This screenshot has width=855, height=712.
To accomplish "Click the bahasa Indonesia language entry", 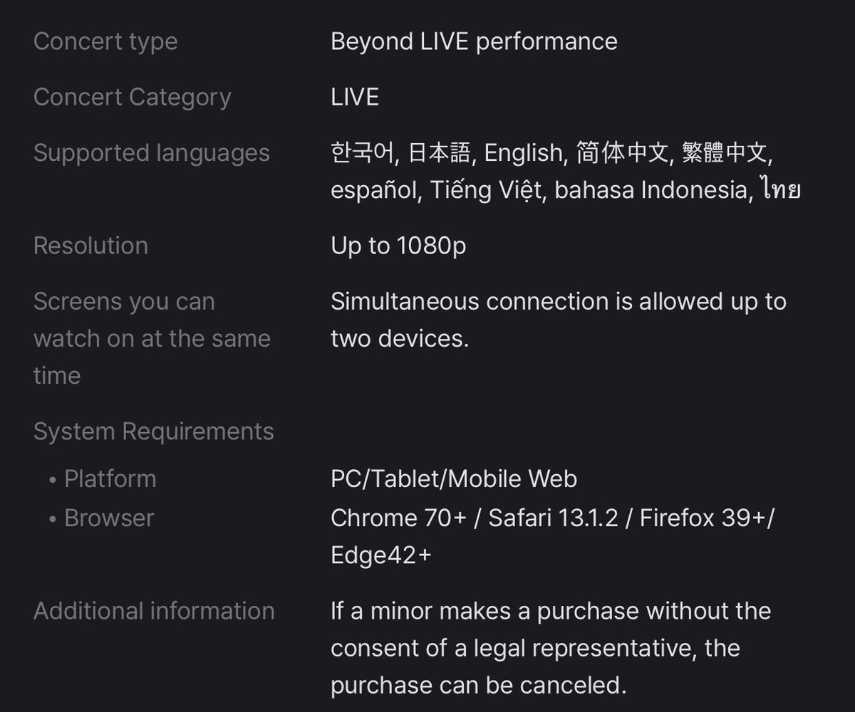I will (653, 190).
